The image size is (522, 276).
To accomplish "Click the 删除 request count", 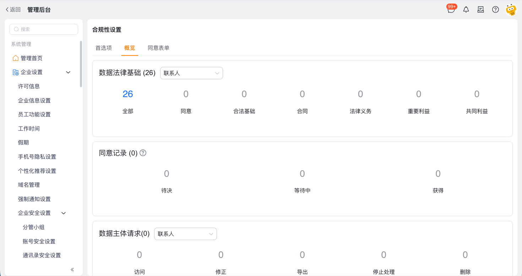I will point(465,255).
